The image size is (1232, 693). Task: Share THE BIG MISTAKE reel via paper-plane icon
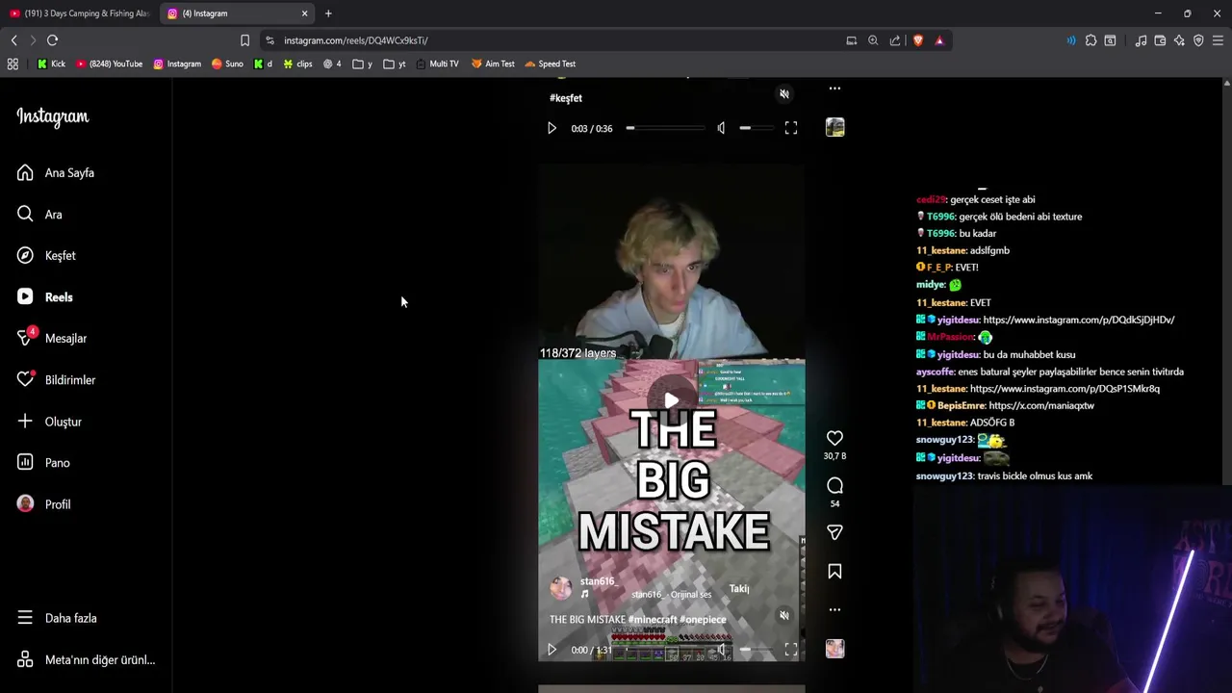tap(834, 532)
